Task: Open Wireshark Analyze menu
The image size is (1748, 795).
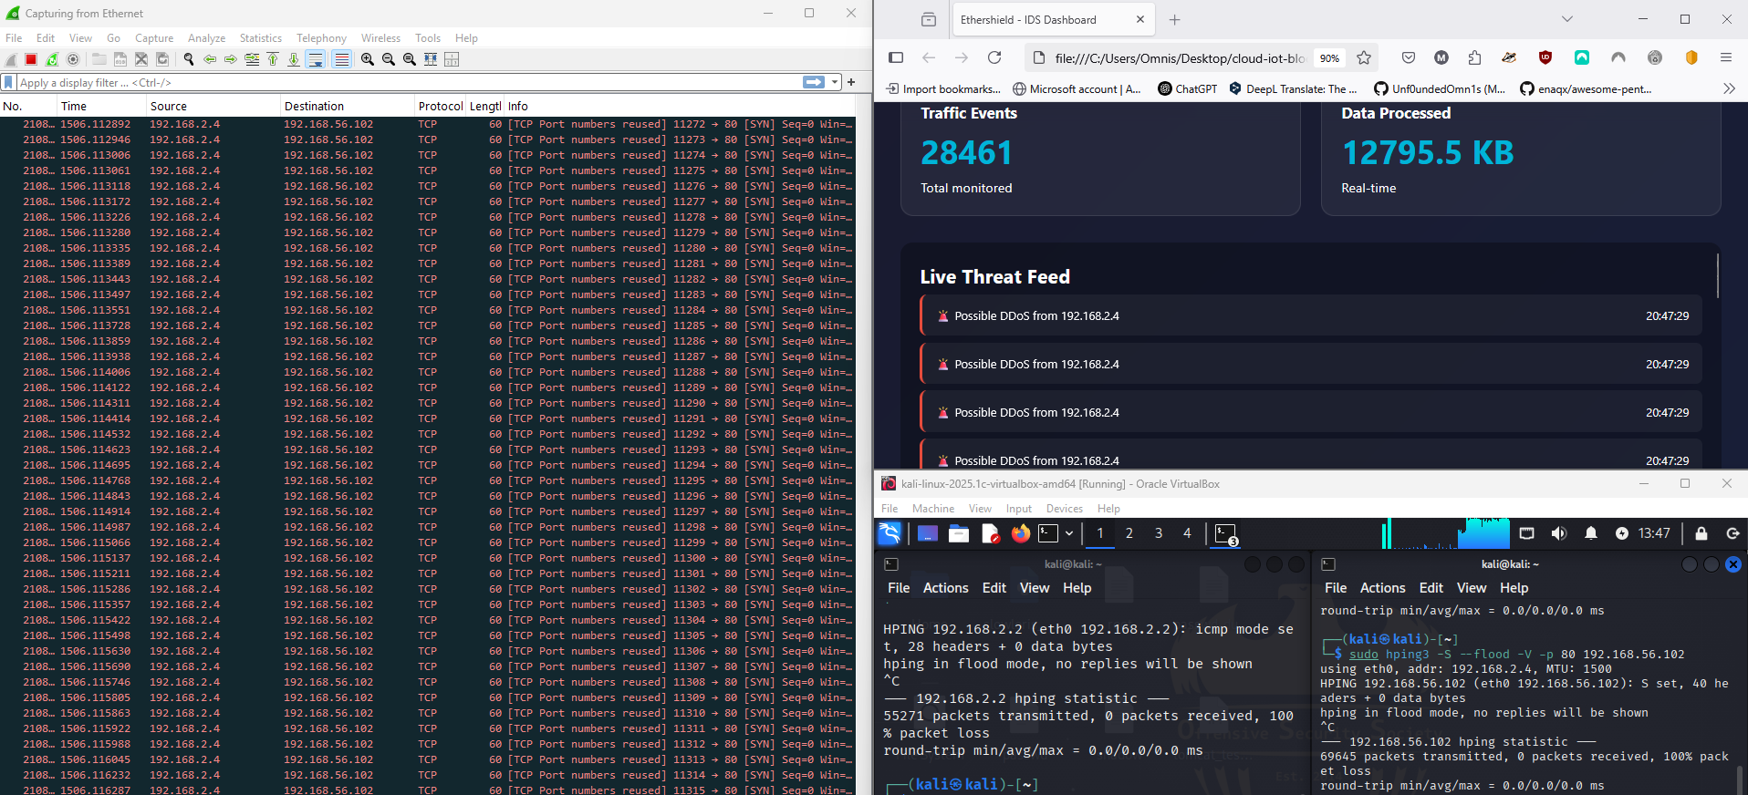Action: [x=207, y=38]
